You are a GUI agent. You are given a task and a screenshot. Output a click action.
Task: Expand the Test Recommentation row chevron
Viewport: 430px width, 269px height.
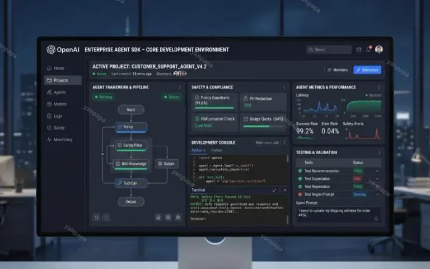pyautogui.click(x=377, y=170)
